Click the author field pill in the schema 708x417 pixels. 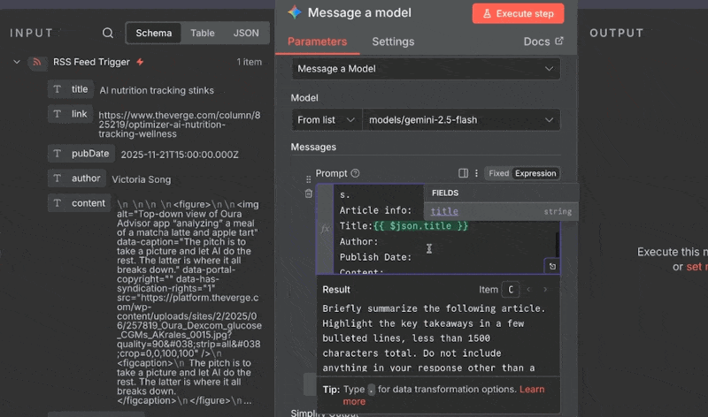[77, 178]
